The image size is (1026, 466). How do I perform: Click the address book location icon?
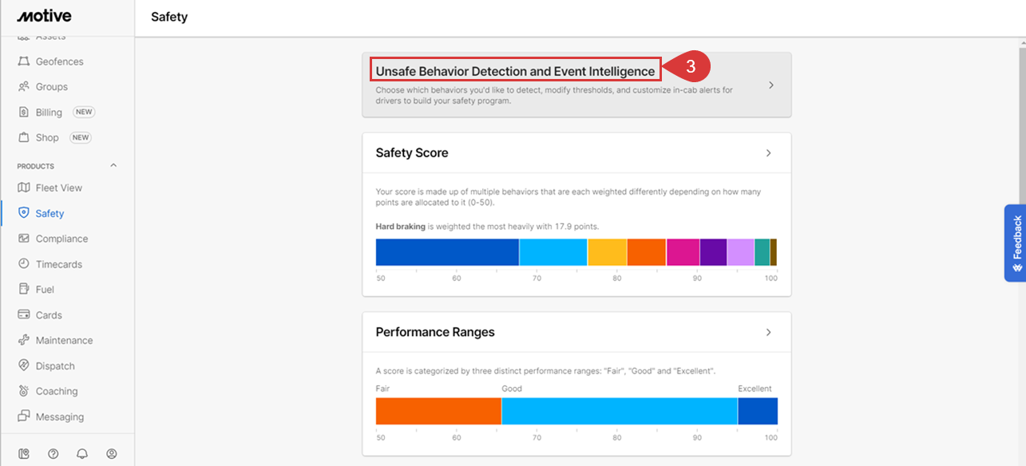[x=24, y=453]
